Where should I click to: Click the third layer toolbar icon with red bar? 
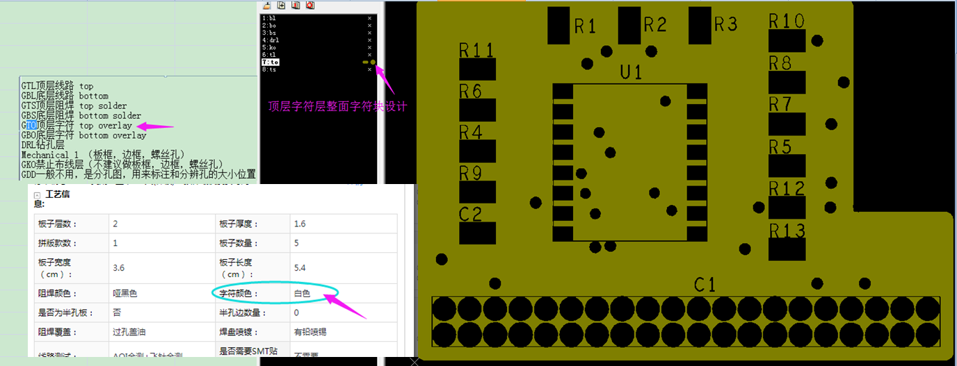tap(296, 5)
